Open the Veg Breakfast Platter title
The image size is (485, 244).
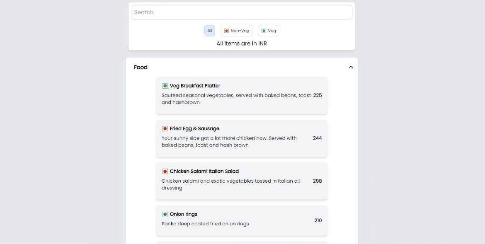click(195, 86)
